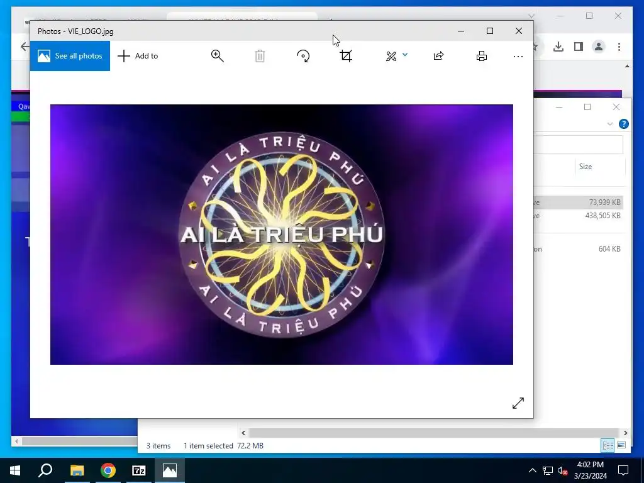Open the Windows Start menu
Screen dimensions: 644x483
point(15,470)
